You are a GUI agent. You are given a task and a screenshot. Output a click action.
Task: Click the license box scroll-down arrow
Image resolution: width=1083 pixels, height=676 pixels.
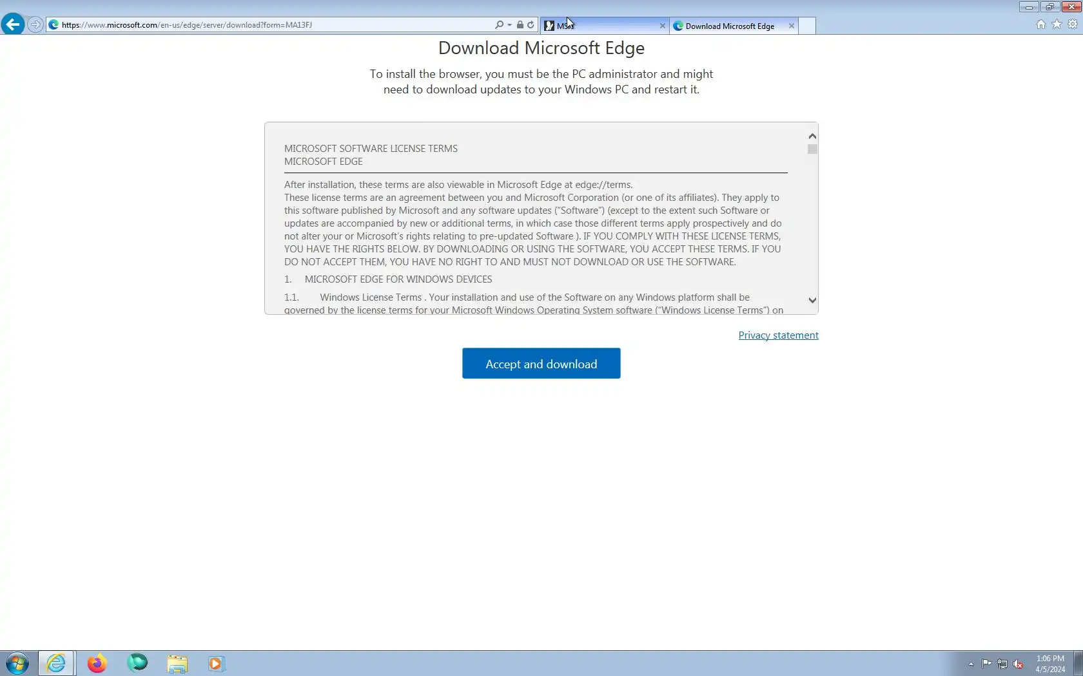coord(812,300)
